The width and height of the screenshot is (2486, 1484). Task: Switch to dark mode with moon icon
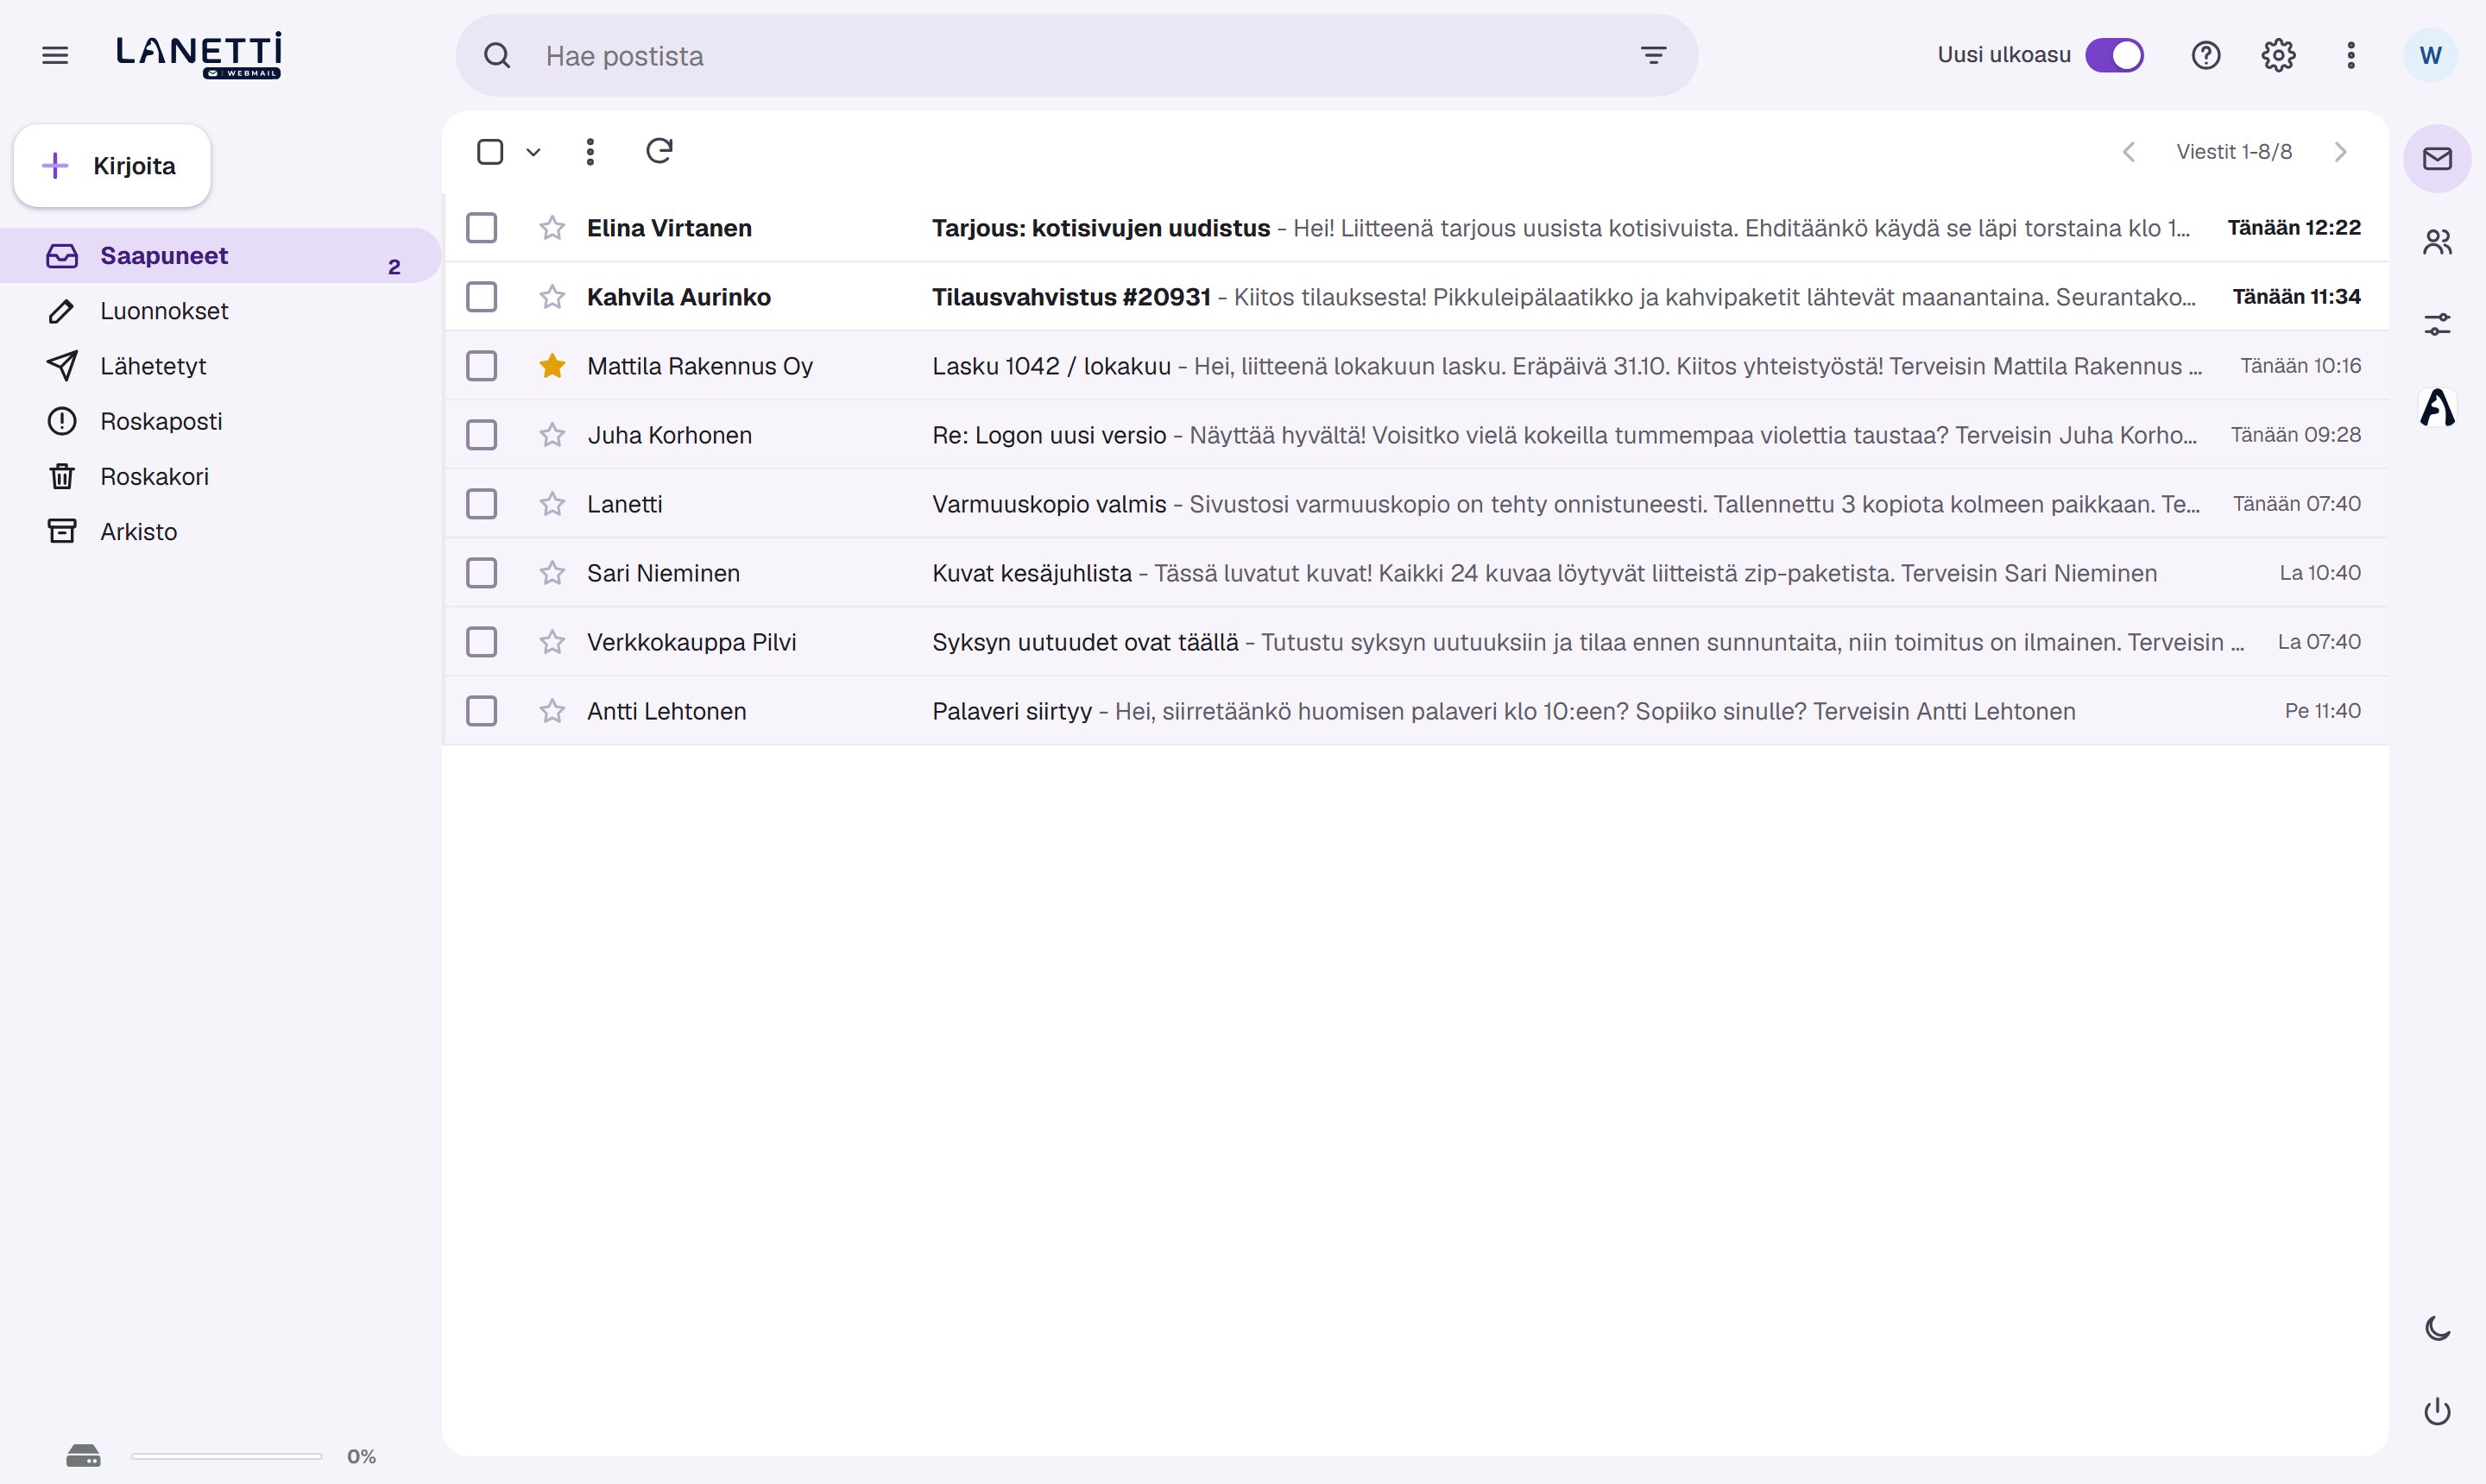tap(2437, 1328)
